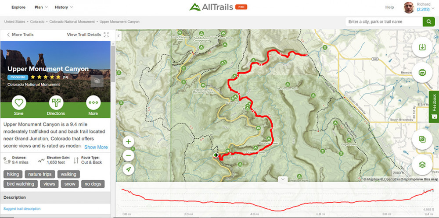The image size is (439, 218).
Task: Zoom in on the map
Action: [x=129, y=142]
